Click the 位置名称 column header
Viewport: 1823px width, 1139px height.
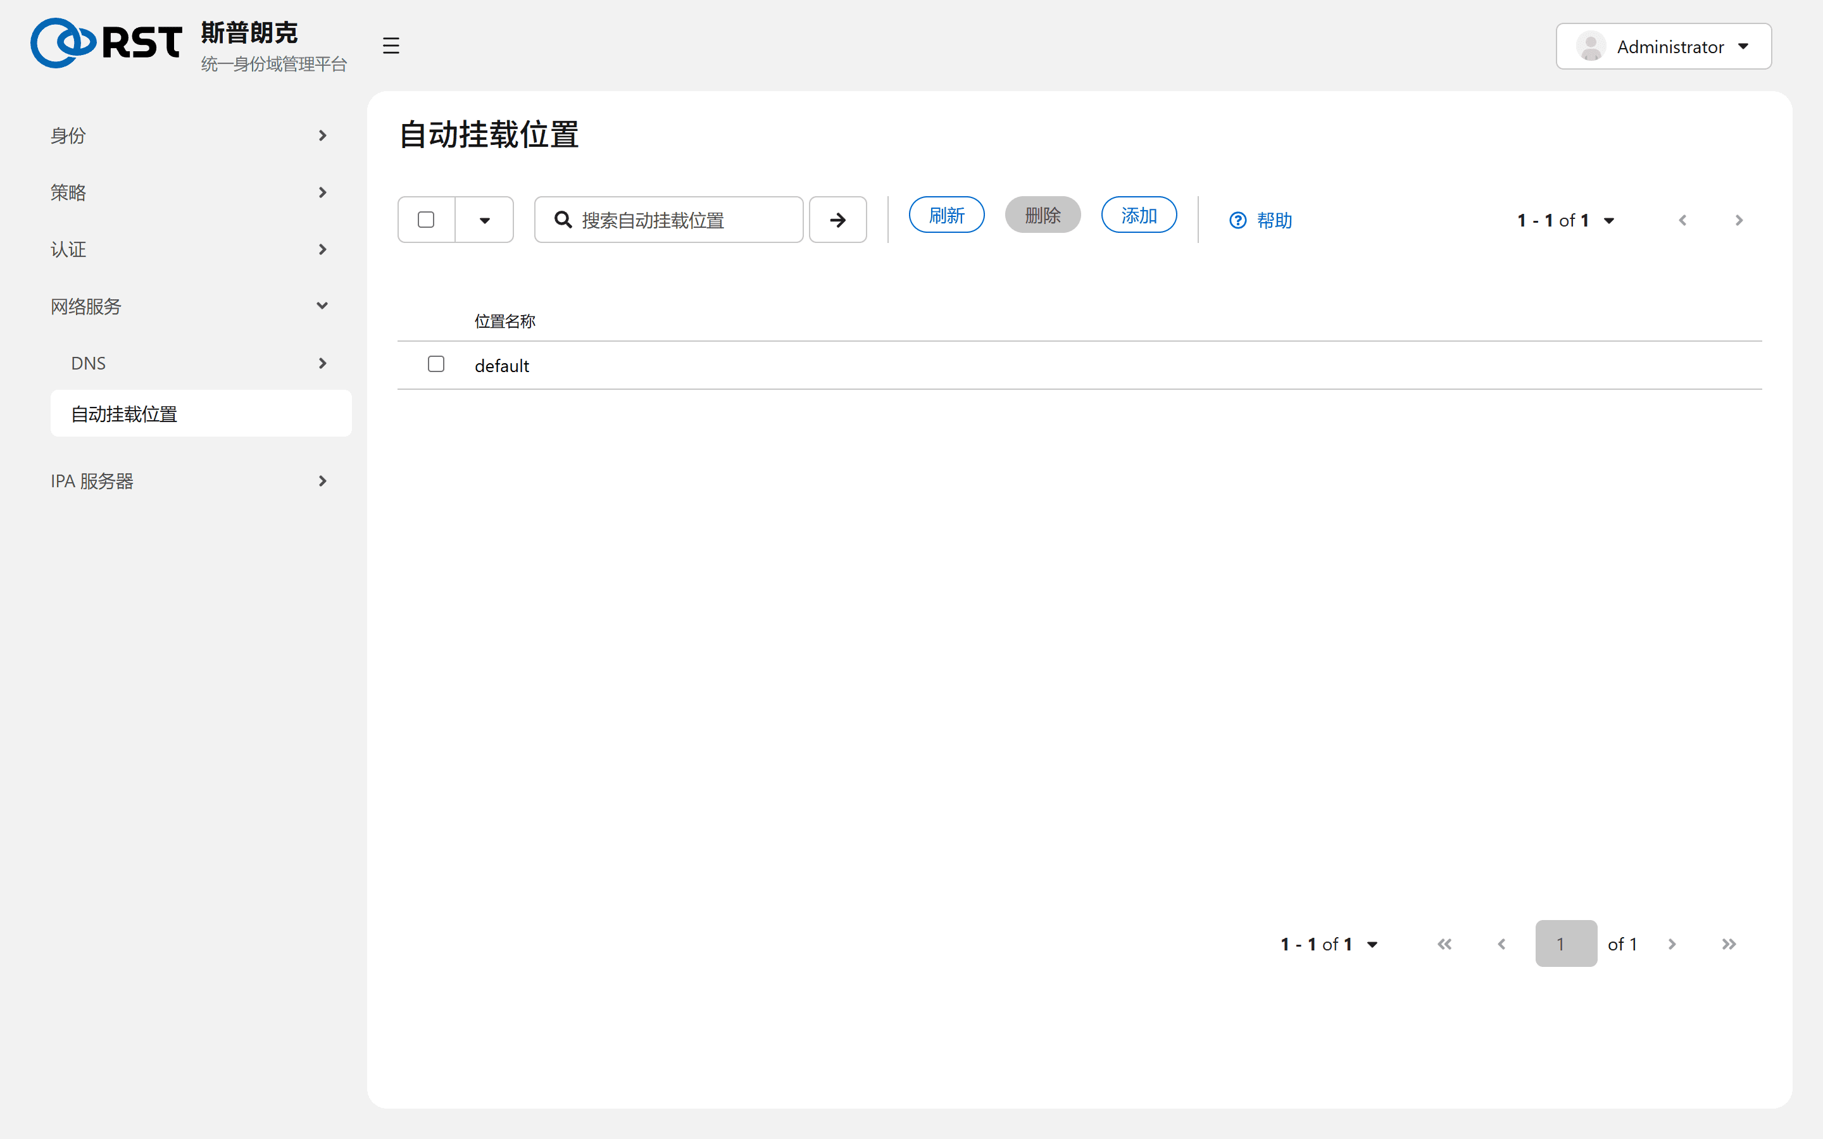[x=504, y=321]
